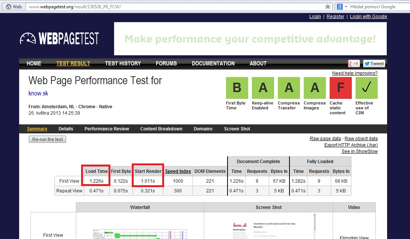Open the search engine dropdown arrow

[346, 6]
